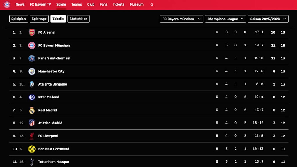Image resolution: width=297 pixels, height=167 pixels.
Task: Click the Paris Saint-Germain crest
Action: pyautogui.click(x=32, y=58)
